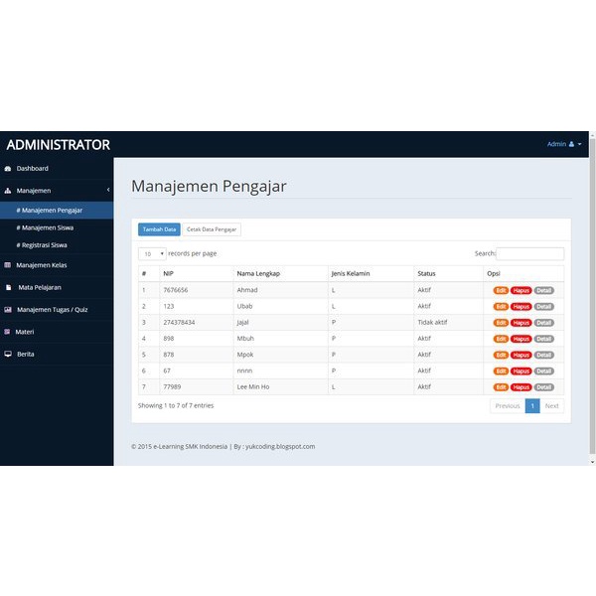The height and width of the screenshot is (596, 596).
Task: Click the Cetak Data Pengajar button
Action: pyautogui.click(x=212, y=229)
